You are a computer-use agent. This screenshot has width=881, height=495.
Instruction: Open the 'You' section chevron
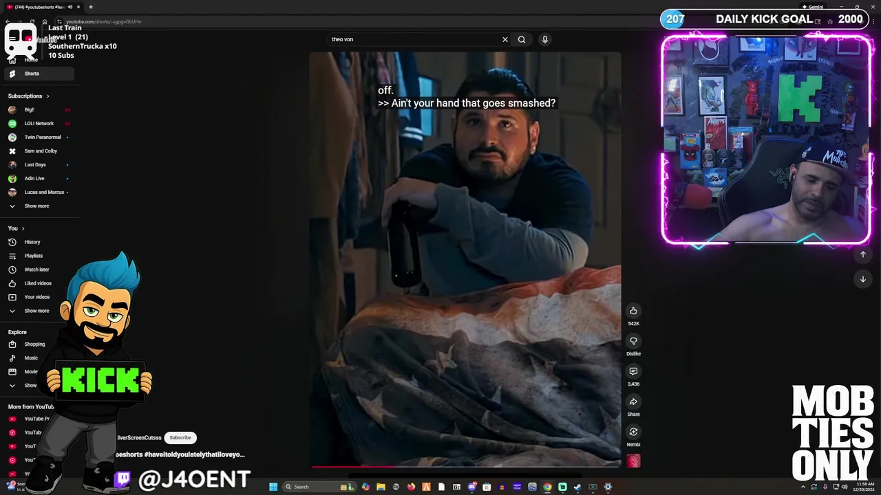tap(23, 228)
